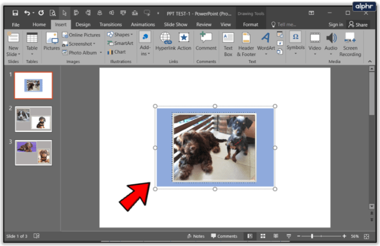Open the Animations tab
Screen dimensions: 380x246
coord(142,25)
